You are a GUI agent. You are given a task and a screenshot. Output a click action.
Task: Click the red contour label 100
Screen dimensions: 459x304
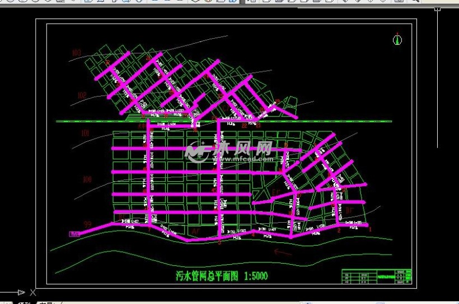[86, 180]
